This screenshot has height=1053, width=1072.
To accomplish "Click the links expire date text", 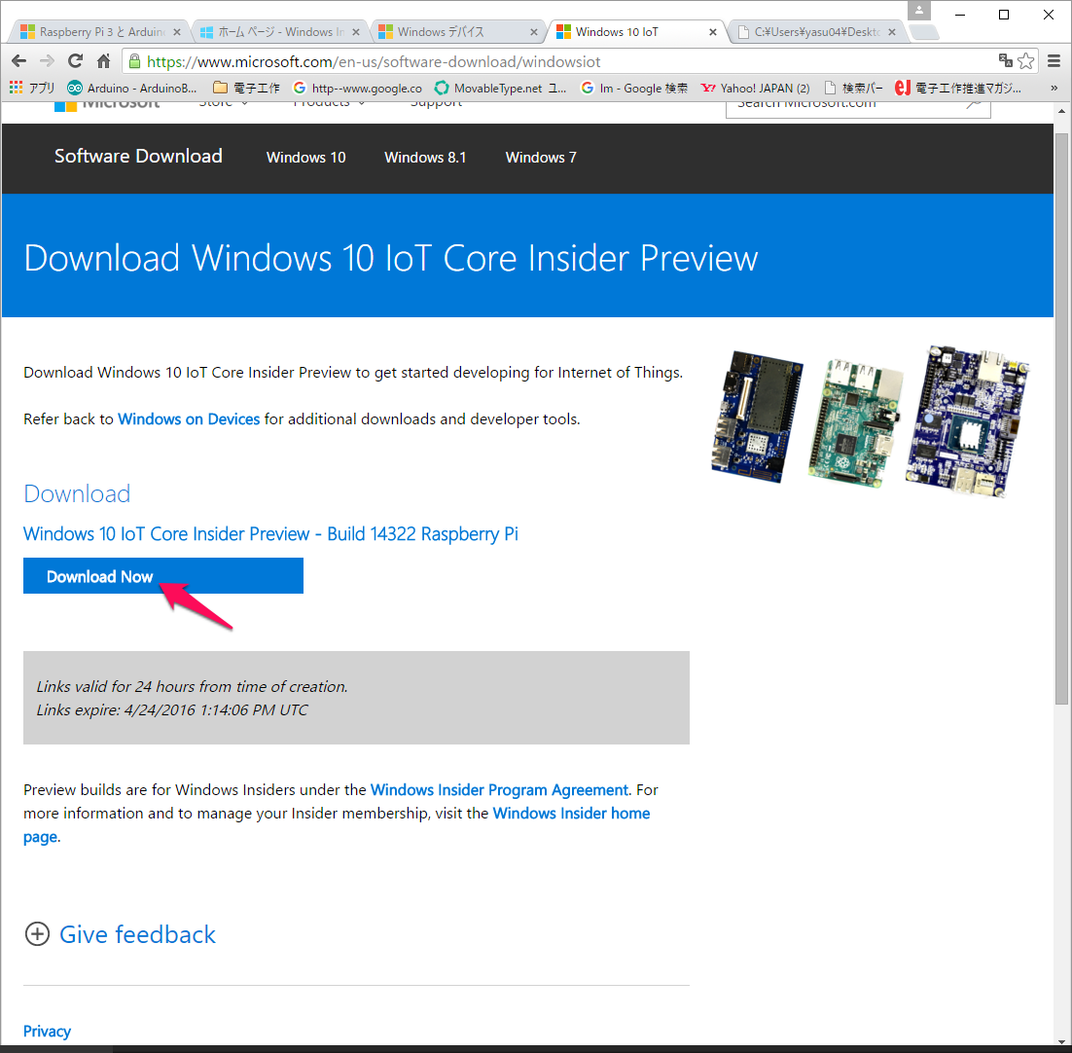I will 171,709.
